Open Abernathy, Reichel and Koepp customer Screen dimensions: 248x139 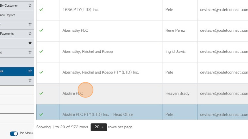[88, 52]
